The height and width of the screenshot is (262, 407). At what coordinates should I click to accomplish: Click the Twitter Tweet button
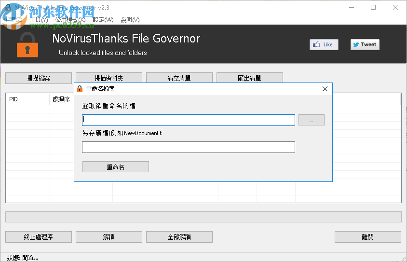click(365, 45)
